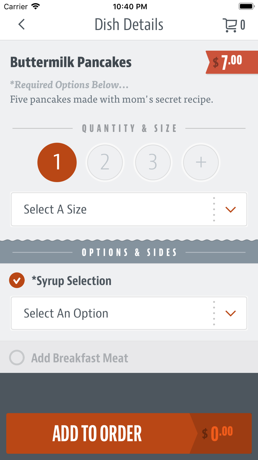Screen dimensions: 258x460
Task: Open the Select An Option syrup dropdown
Action: tap(129, 313)
